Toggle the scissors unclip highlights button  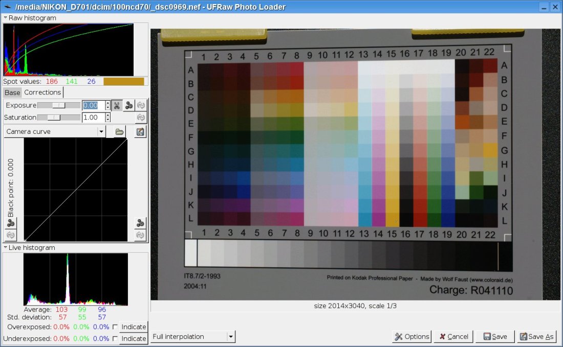(x=117, y=105)
